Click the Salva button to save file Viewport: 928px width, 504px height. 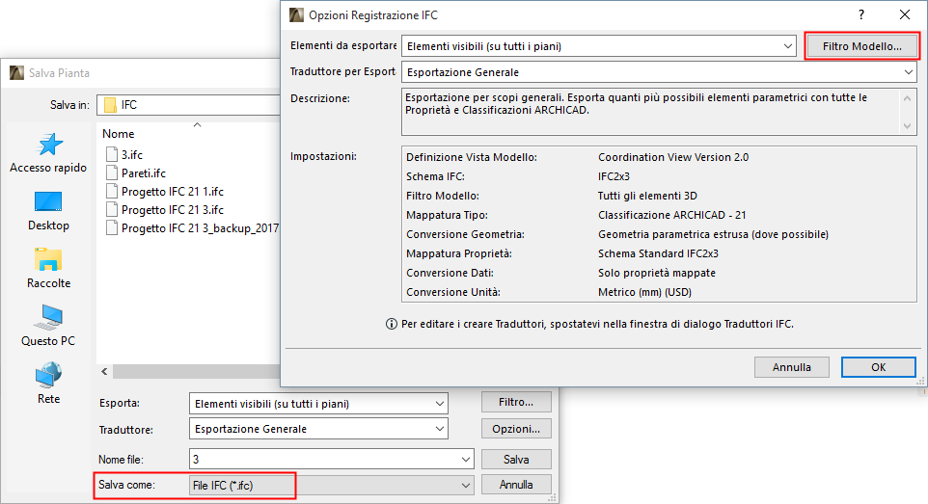coord(516,459)
